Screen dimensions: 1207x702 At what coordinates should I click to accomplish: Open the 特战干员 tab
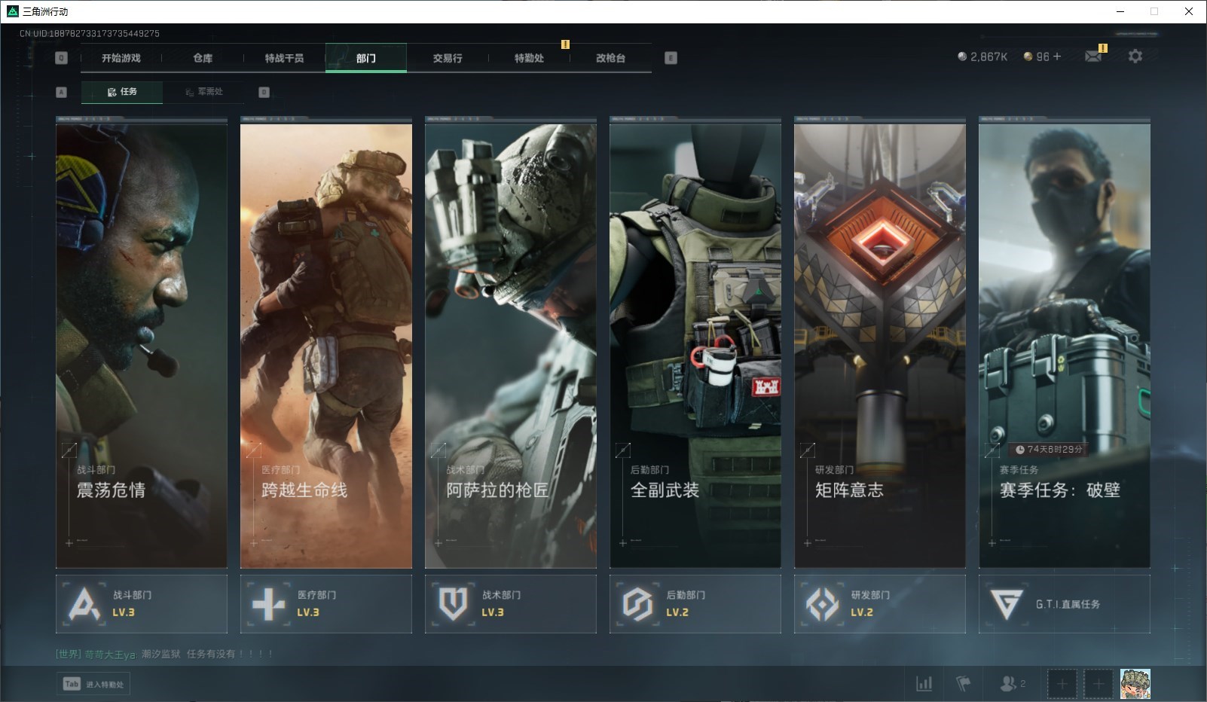(x=284, y=58)
